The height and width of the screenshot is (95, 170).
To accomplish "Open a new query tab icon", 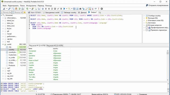I will pos(100,12).
